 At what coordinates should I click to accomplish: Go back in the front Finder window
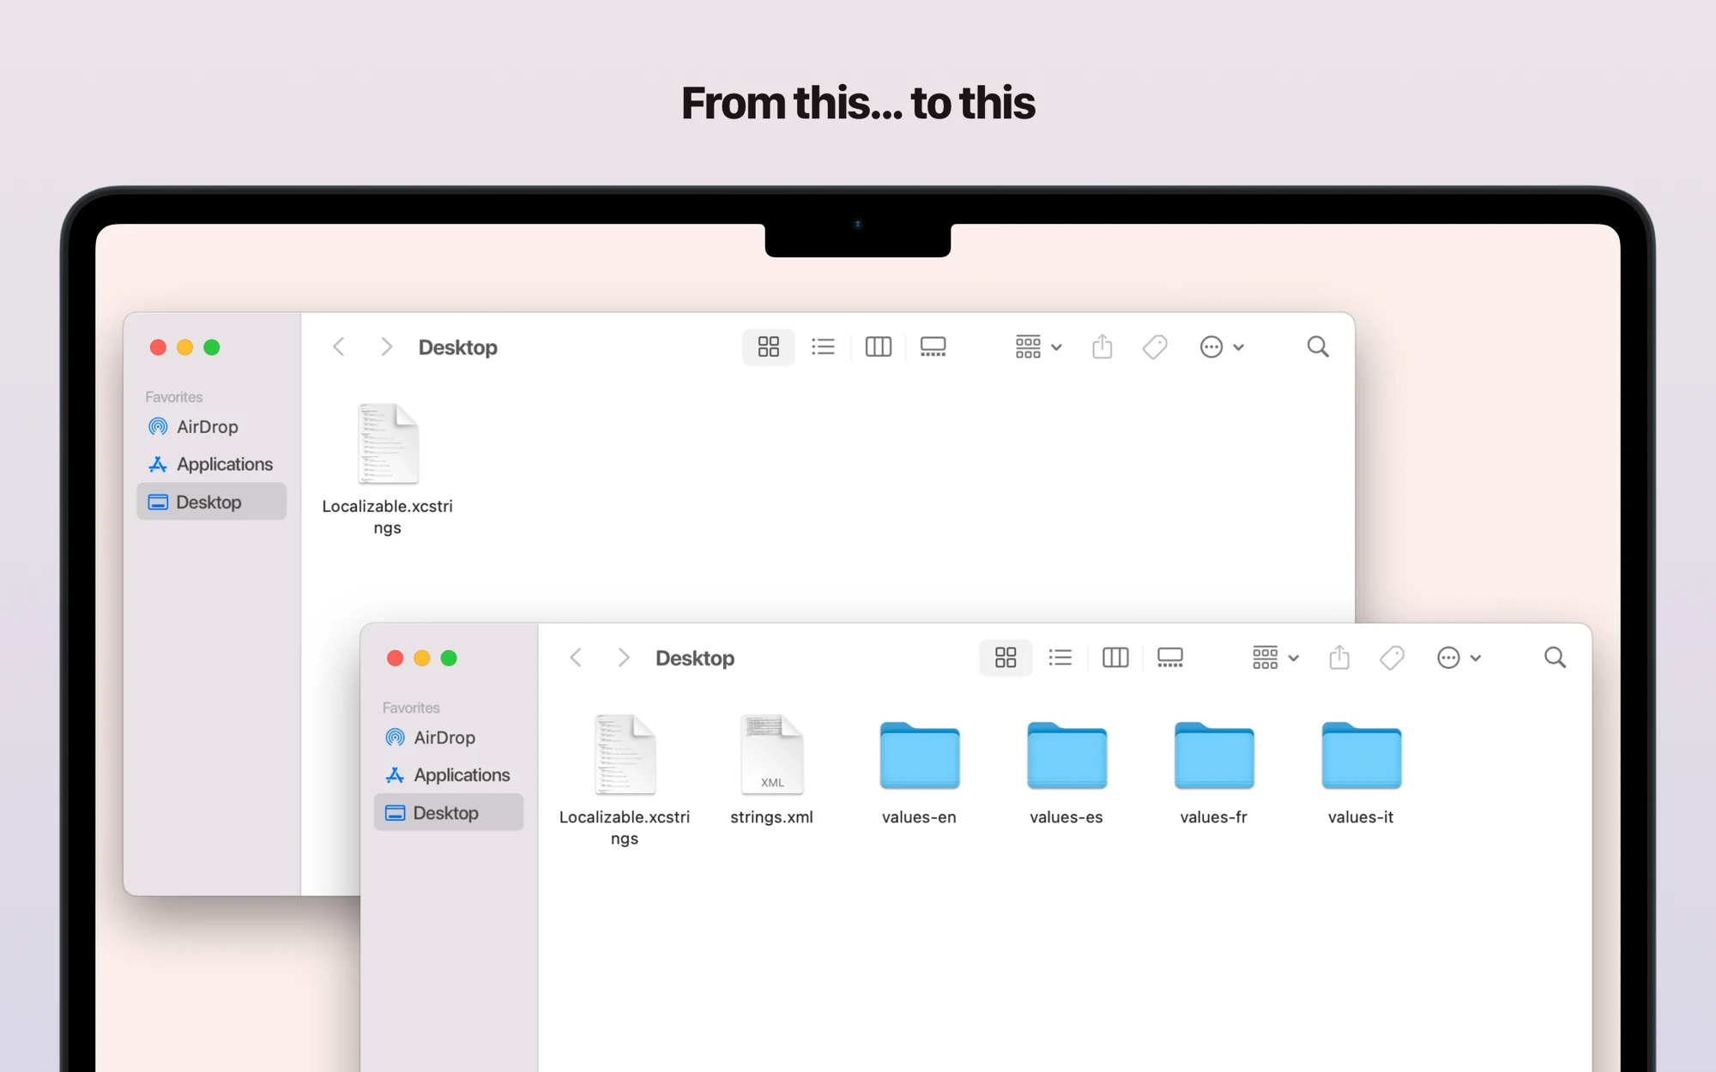tap(576, 658)
